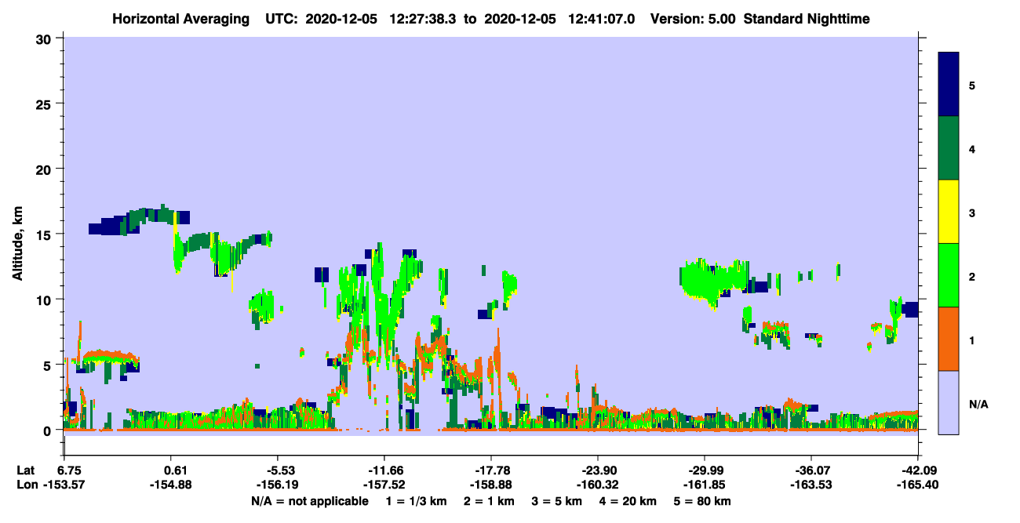This screenshot has width=1020, height=523.
Task: Click the latitude value -42.09
Action: pyautogui.click(x=918, y=470)
